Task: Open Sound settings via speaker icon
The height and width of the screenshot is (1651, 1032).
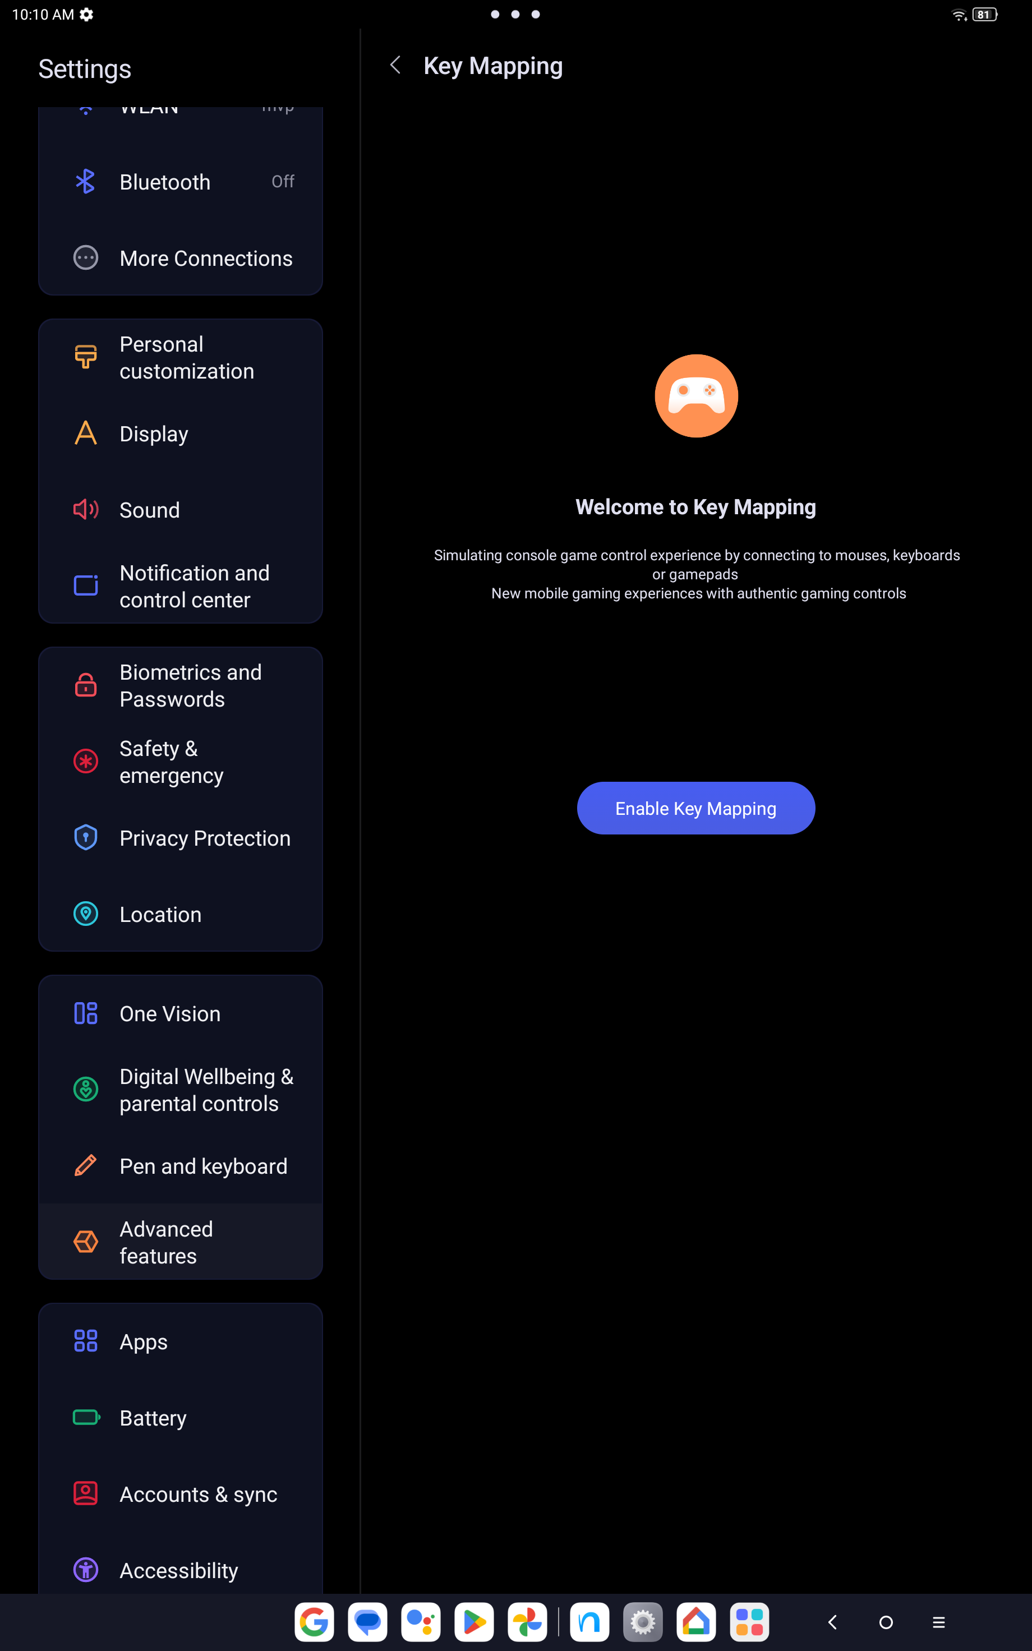Action: 85,510
